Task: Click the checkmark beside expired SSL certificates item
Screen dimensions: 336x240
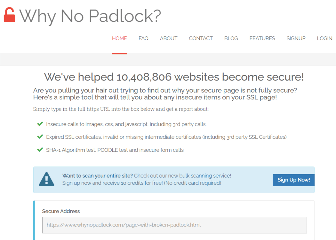Action: (40, 136)
